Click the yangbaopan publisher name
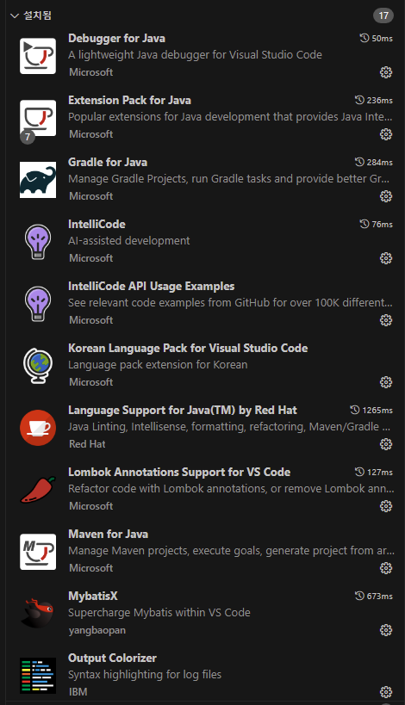The image size is (405, 705). (x=97, y=630)
